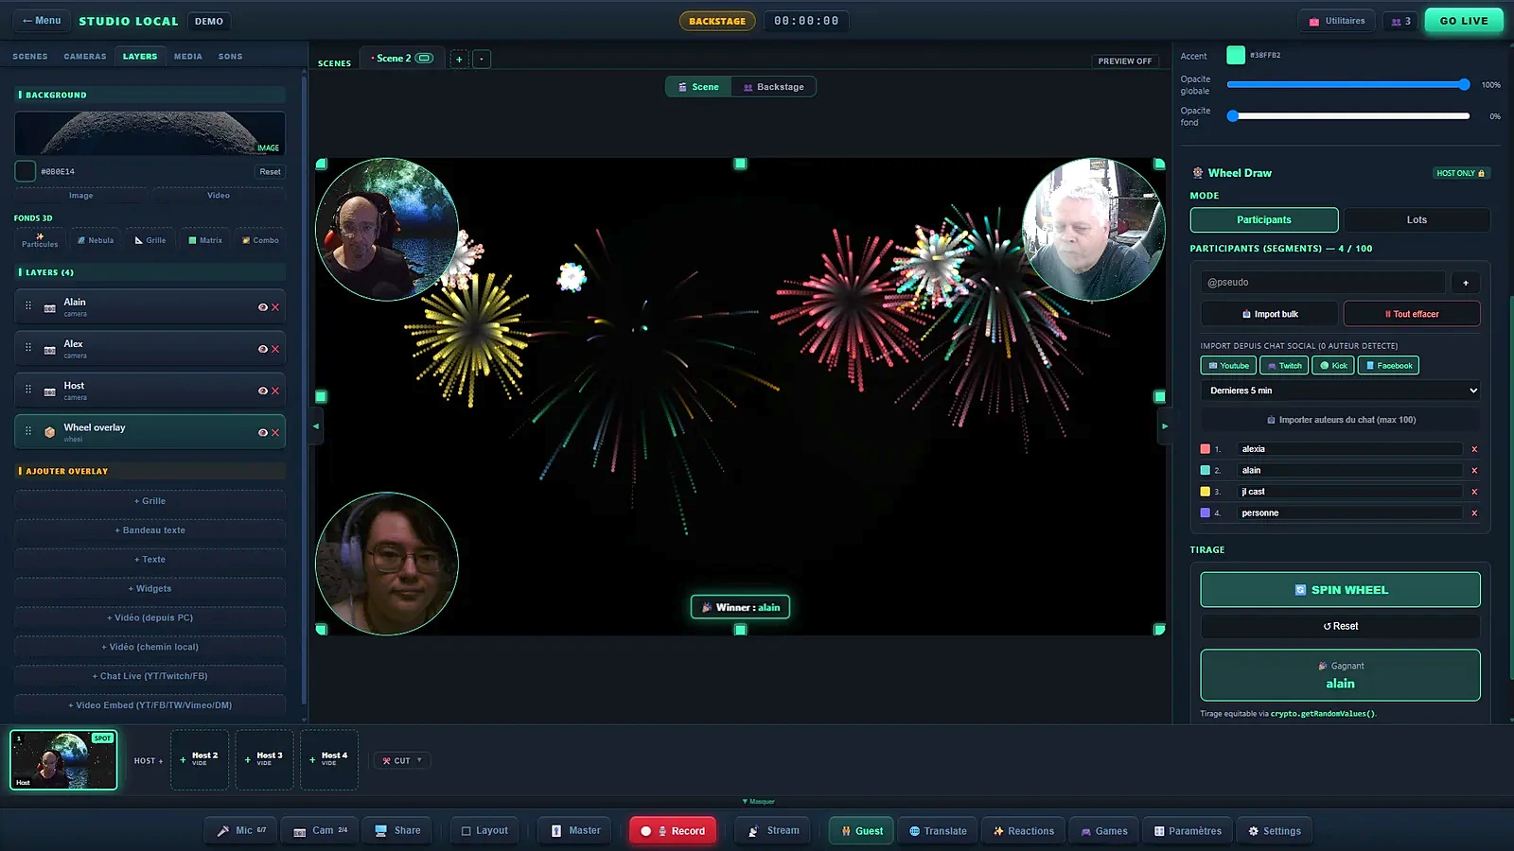Select the Grille 3D background
This screenshot has width=1514, height=851.
(150, 240)
